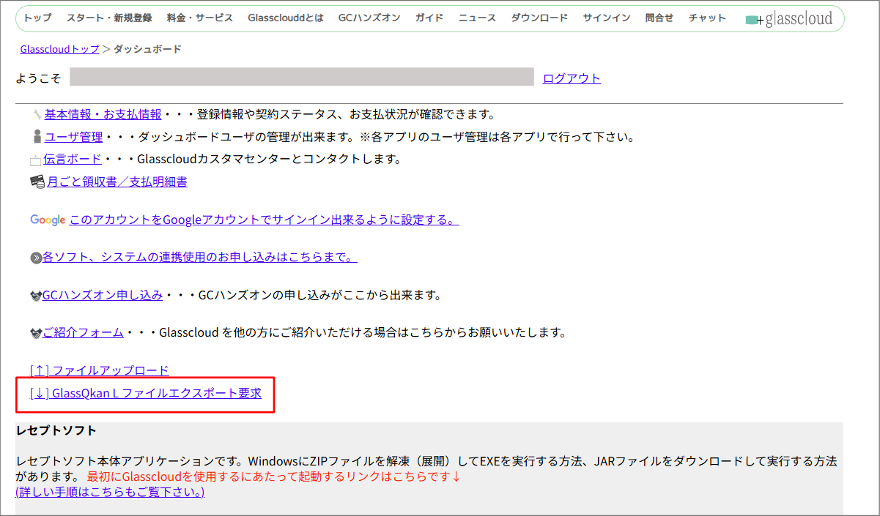
Task: Click the Google icon beside the sign-in setup link
Action: point(46,220)
